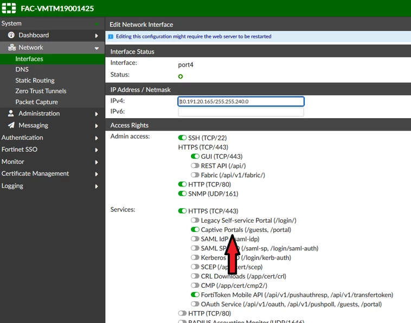Expand the Messaging submenu arrow

pos(97,126)
